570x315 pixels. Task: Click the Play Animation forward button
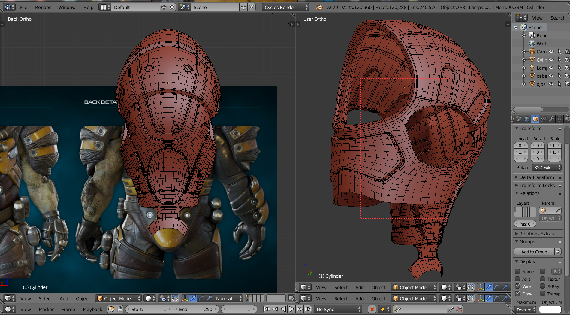click(x=291, y=309)
